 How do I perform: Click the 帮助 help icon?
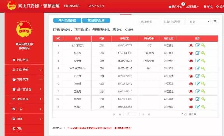click(x=208, y=6)
